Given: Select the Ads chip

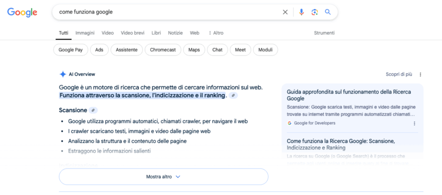Looking at the screenshot, I should [99, 50].
